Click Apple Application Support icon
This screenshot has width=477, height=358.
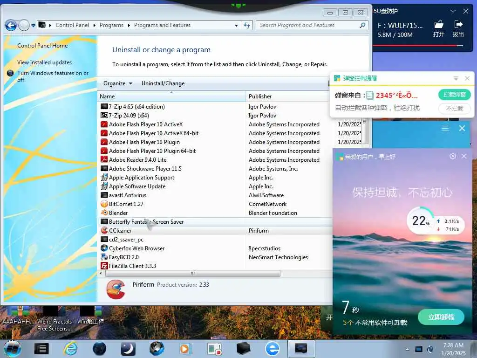(x=104, y=177)
